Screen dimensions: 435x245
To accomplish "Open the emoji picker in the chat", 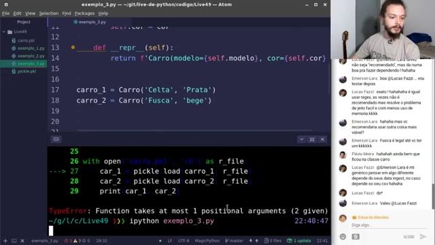I will 343,237.
